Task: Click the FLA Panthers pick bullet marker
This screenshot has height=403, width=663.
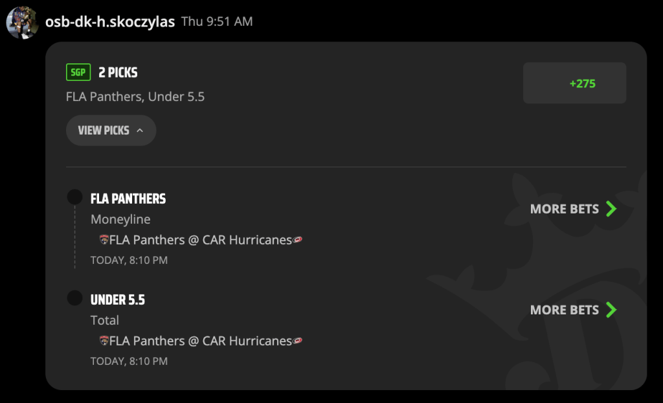Action: coord(75,197)
